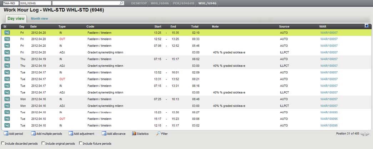Open the DESKTOP breadcrumb link
373x149 pixels.
pyautogui.click(x=138, y=3)
